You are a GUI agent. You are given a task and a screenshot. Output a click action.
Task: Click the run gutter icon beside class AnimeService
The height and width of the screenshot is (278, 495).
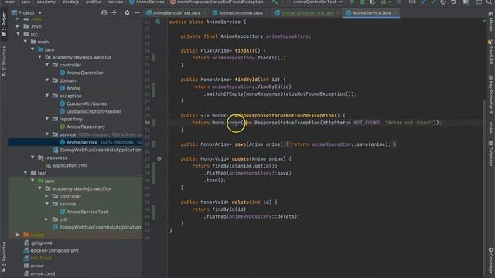tap(158, 22)
